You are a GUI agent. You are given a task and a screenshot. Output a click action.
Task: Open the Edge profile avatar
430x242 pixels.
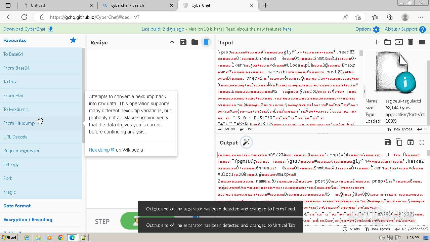pyautogui.click(x=405, y=17)
